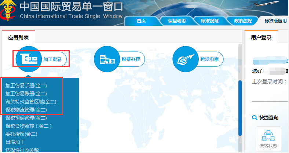Select the 用户登录 panel tab
289x153 pixels.
(x=261, y=37)
